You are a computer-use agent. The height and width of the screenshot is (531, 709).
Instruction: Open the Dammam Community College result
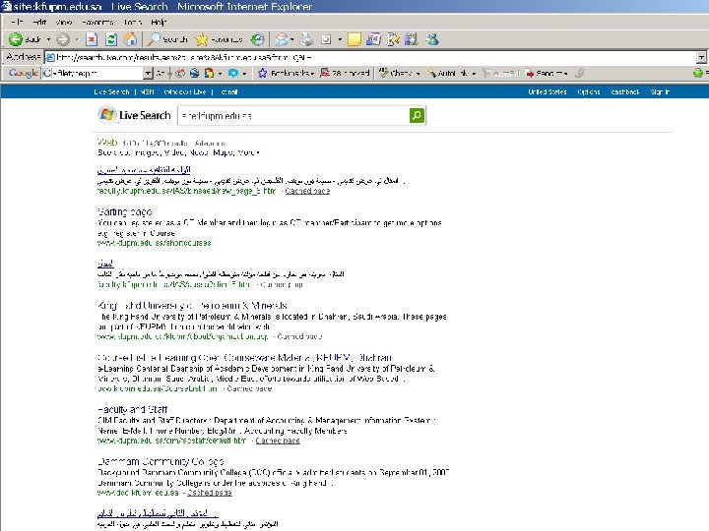161,461
